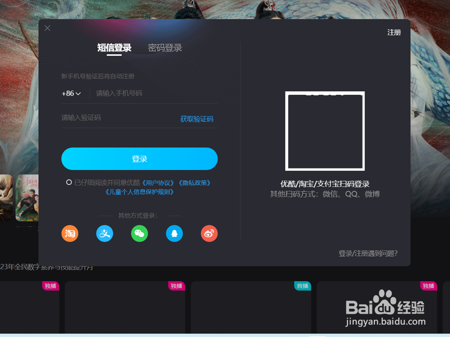Image resolution: width=450 pixels, height=337 pixels.
Task: Tick the agreement radio circle
Action: [x=69, y=182]
